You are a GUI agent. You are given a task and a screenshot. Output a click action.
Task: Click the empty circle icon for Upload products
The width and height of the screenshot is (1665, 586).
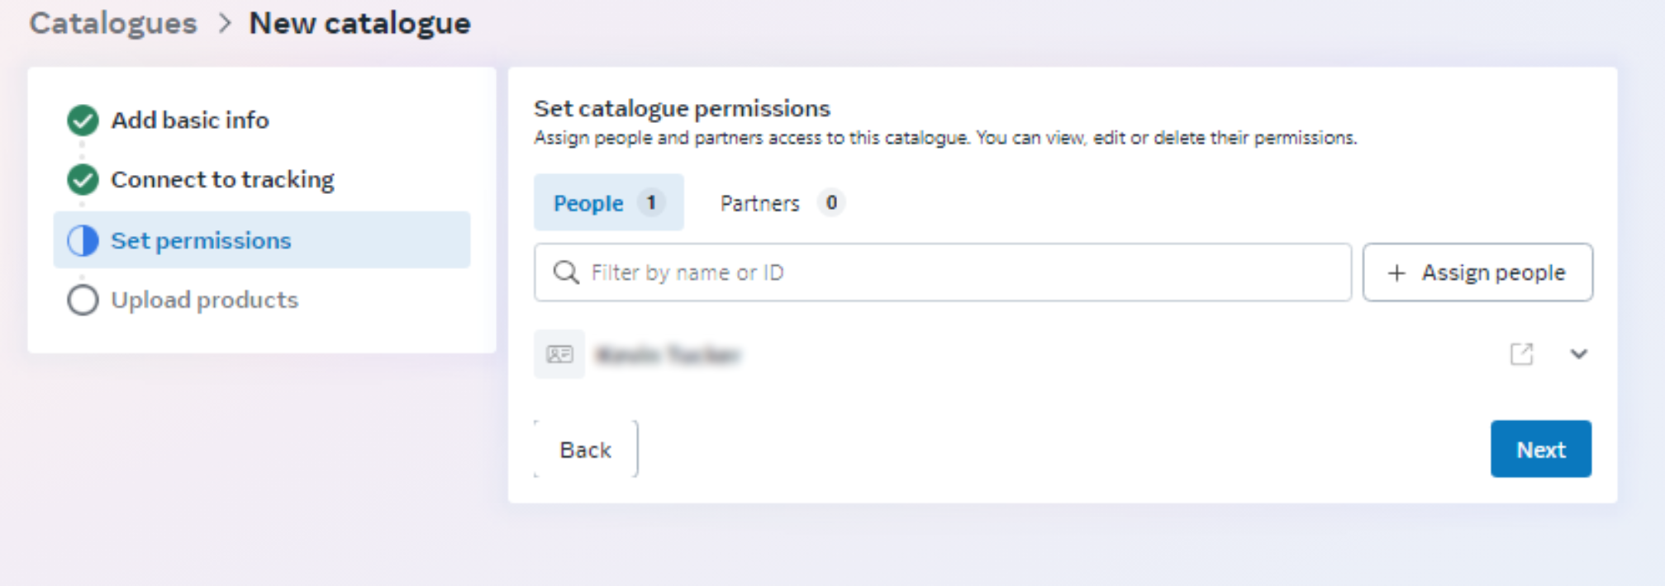point(83,300)
